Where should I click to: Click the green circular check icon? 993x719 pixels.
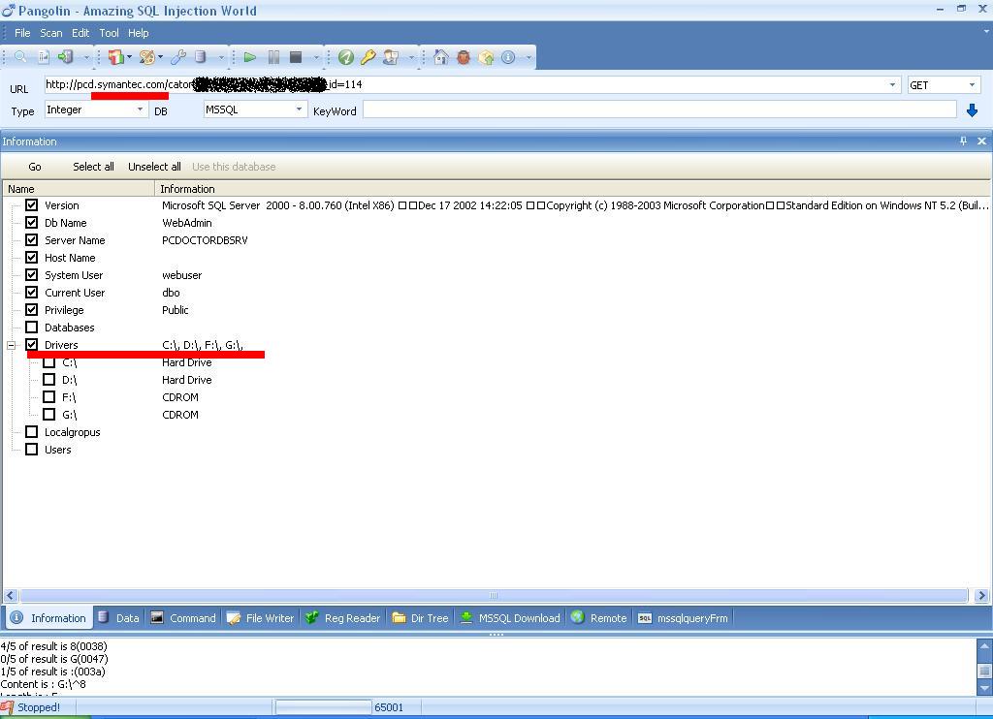(x=346, y=57)
